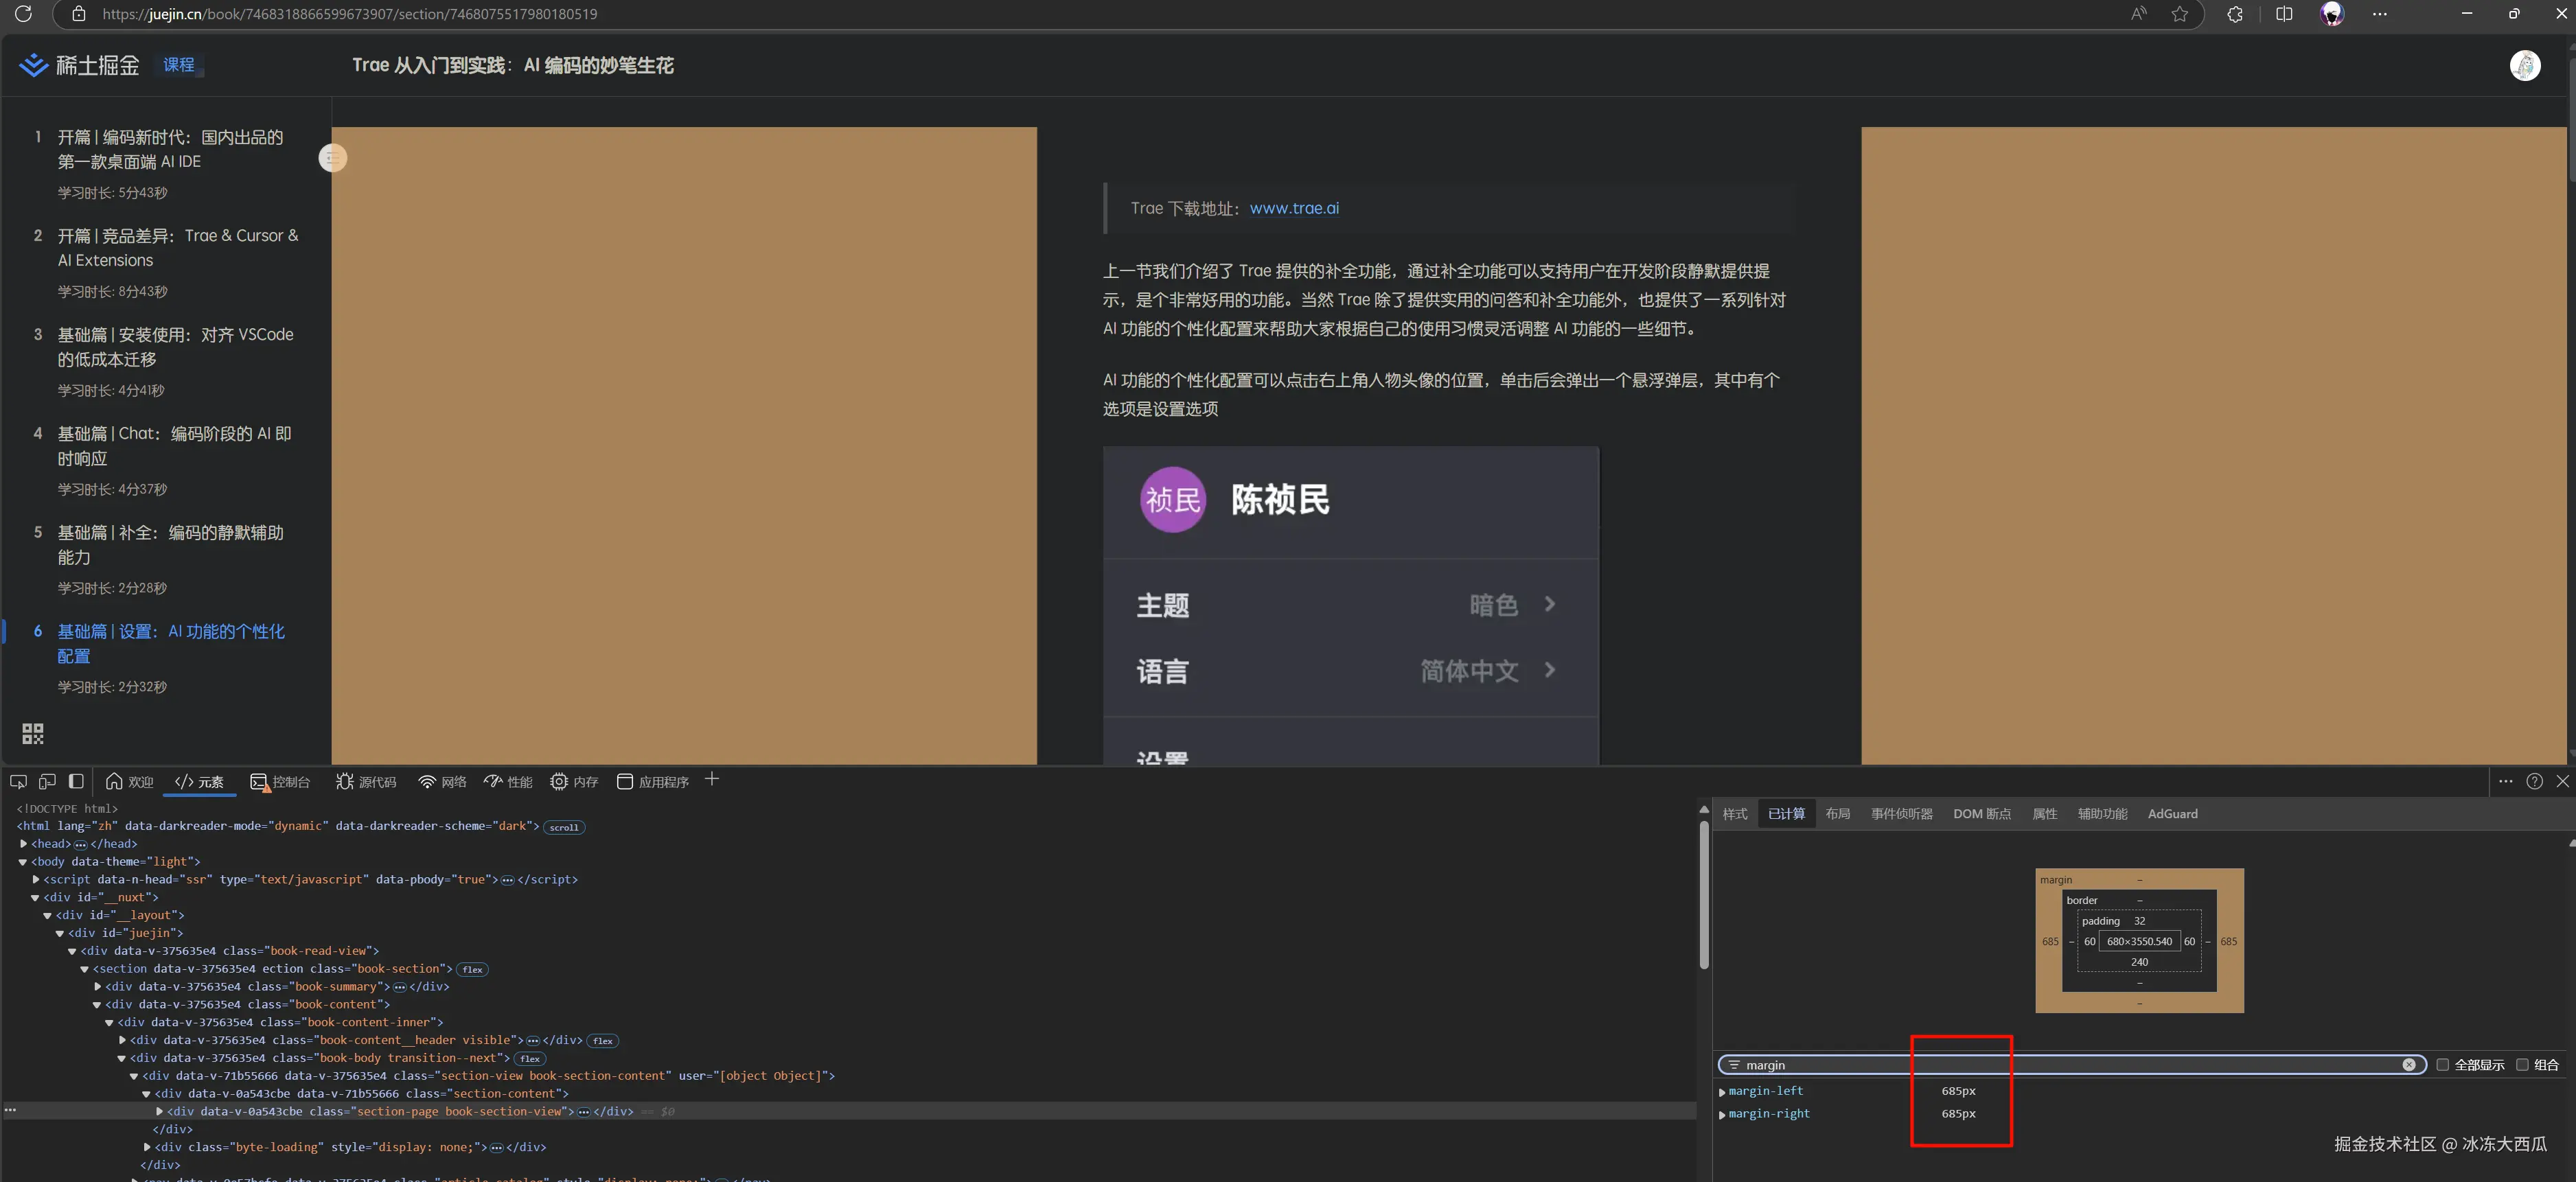Expand the <head> element in the DOM tree

pyautogui.click(x=23, y=843)
